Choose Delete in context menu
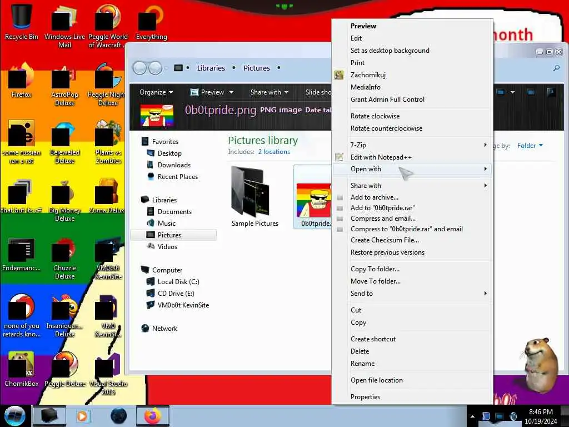Image resolution: width=569 pixels, height=427 pixels. pos(412,351)
